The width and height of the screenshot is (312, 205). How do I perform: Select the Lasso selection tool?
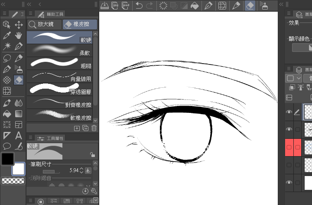[x=7, y=58]
